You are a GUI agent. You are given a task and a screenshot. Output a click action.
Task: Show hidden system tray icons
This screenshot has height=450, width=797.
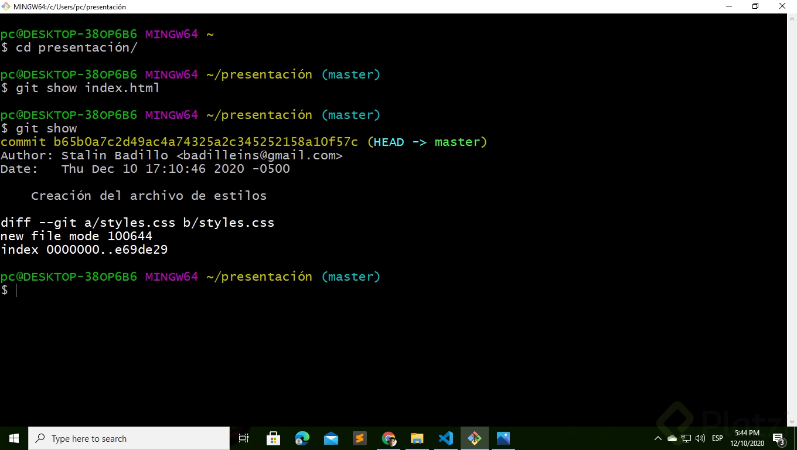[658, 438]
